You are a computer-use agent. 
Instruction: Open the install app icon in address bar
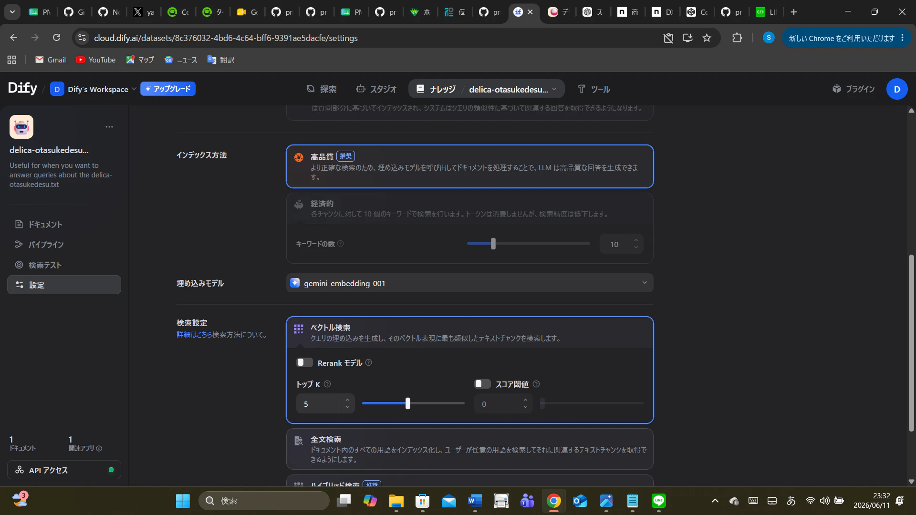click(687, 38)
